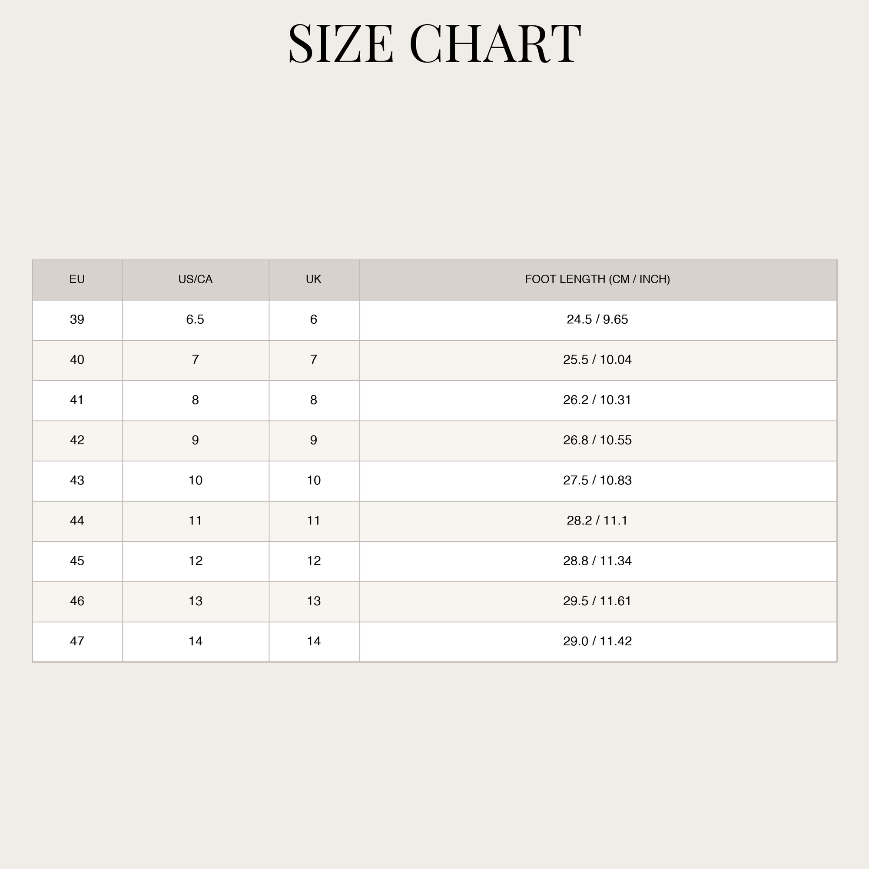Select foot length 29.0 / 11.42
869x869 pixels.
click(x=598, y=641)
